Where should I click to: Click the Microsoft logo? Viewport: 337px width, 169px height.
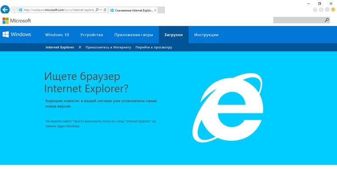[x=17, y=21]
